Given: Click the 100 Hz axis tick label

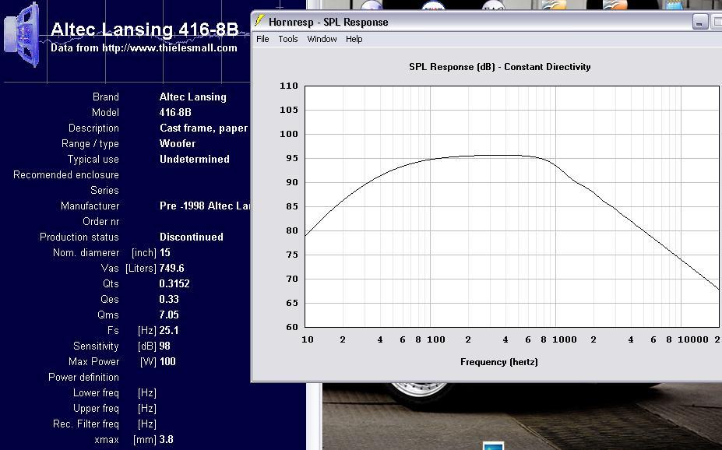Looking at the screenshot, I should [436, 339].
